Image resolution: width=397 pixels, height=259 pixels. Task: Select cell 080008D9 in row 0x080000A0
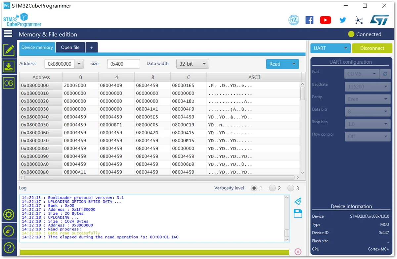click(x=189, y=164)
